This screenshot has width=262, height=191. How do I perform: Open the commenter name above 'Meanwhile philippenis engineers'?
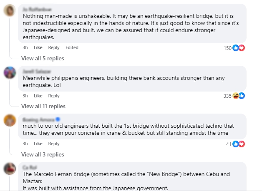coord(34,71)
